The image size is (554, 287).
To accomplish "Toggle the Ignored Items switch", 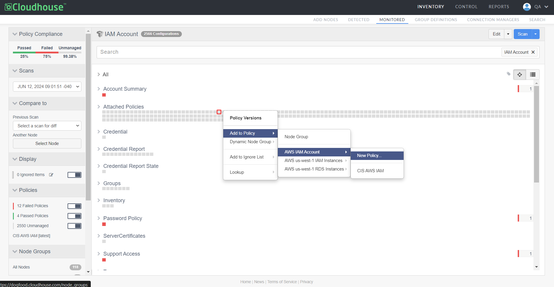I will tap(74, 175).
